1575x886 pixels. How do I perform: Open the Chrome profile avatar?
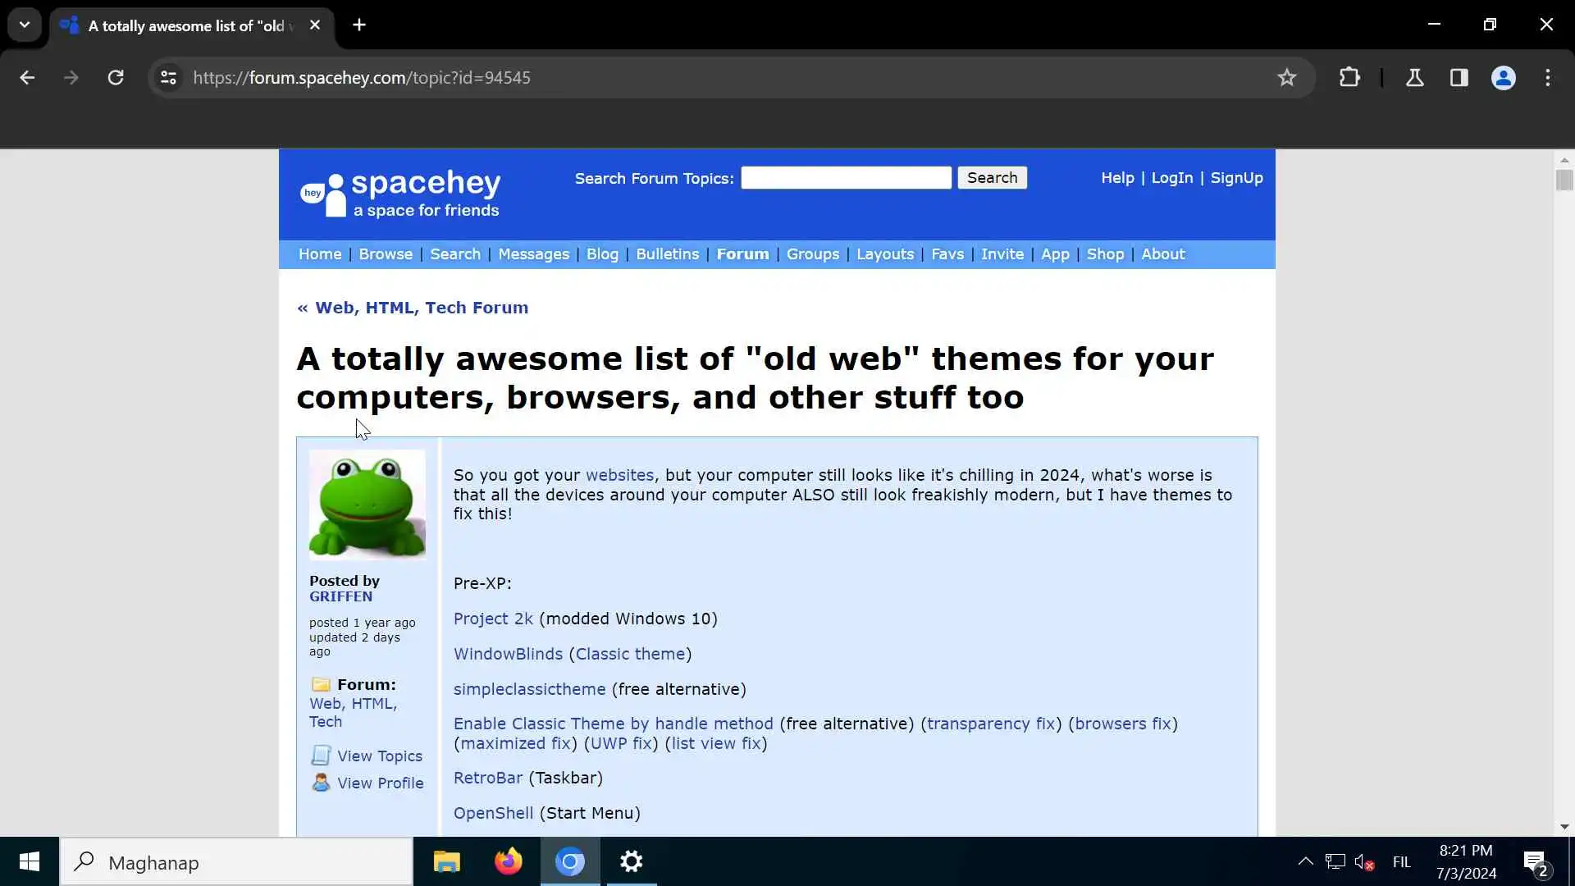[1503, 77]
